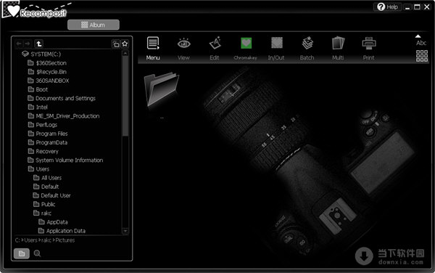The width and height of the screenshot is (435, 273).
Task: Select the rakc user folder
Action: pyautogui.click(x=42, y=213)
